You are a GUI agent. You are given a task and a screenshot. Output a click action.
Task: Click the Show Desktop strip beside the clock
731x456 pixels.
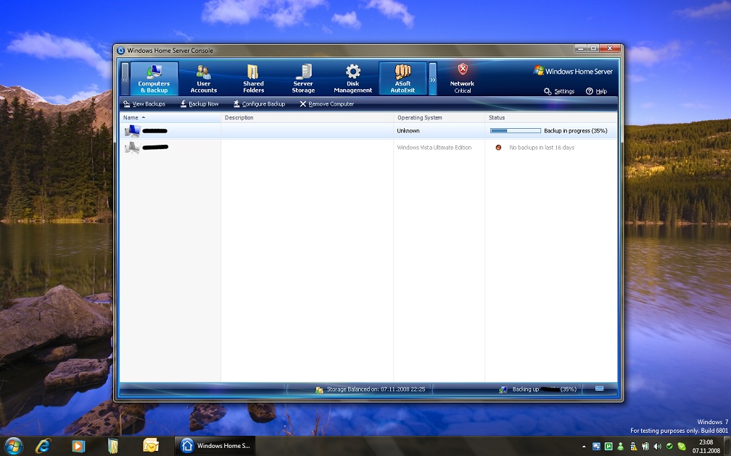[727, 446]
